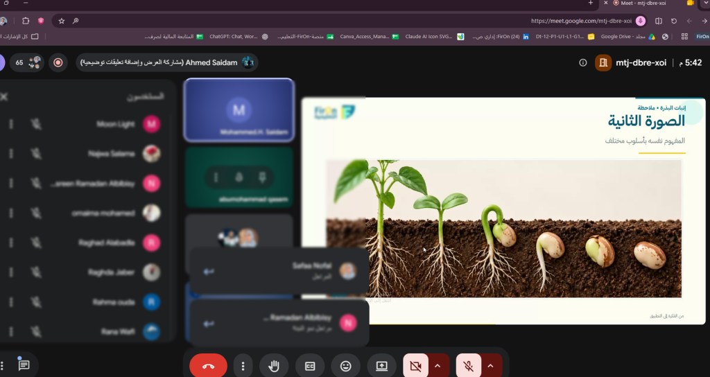This screenshot has height=377, width=710.
Task: Click the zoom magnifier icon in address bar
Action: point(76,21)
